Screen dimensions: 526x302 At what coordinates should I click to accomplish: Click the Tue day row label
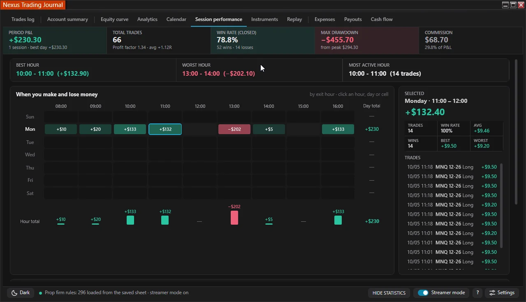pos(30,142)
